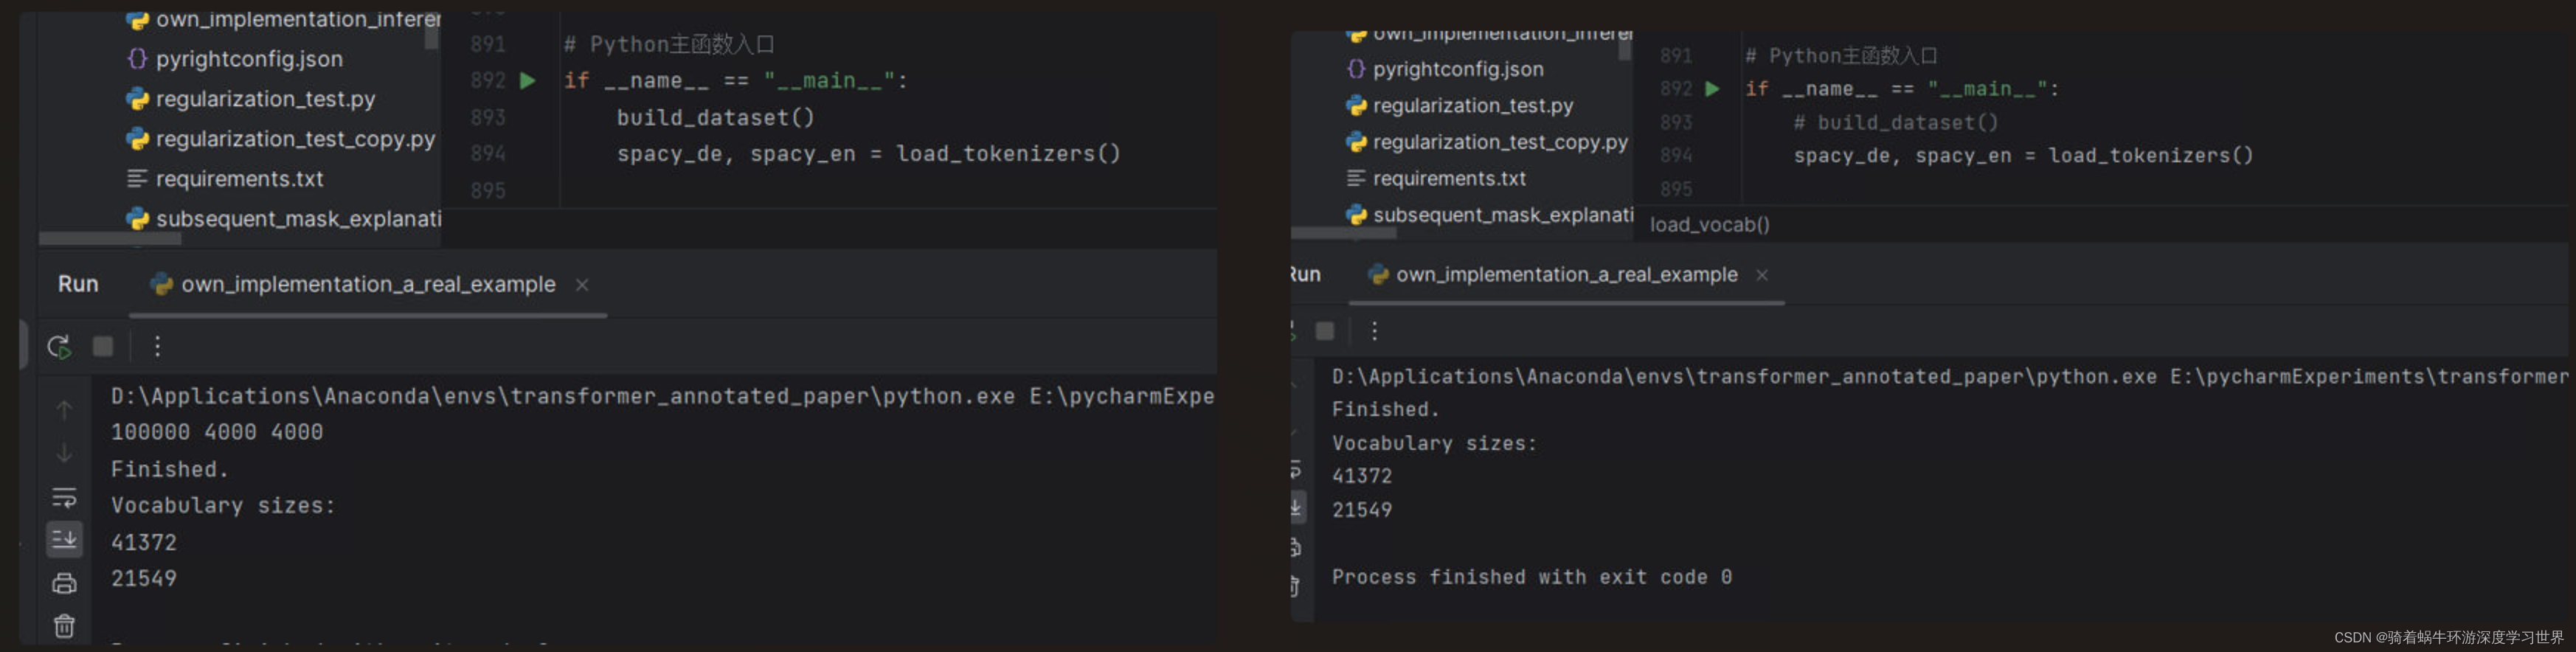Click the up arrow in the left console gutter

64,410
